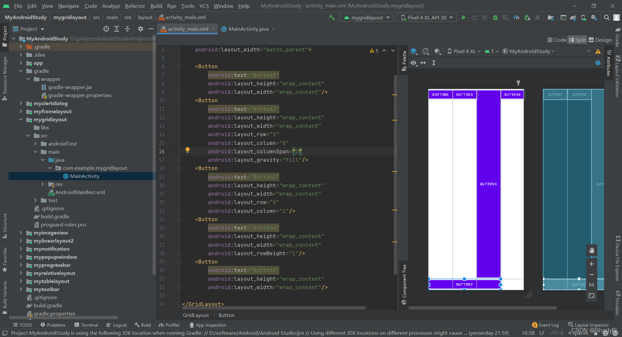Click the night mode icon
Image resolution: width=622 pixels, height=337 pixels.
pos(437,51)
